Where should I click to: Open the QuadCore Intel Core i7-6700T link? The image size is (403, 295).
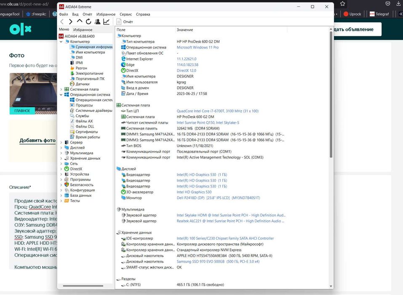pyautogui.click(x=217, y=111)
